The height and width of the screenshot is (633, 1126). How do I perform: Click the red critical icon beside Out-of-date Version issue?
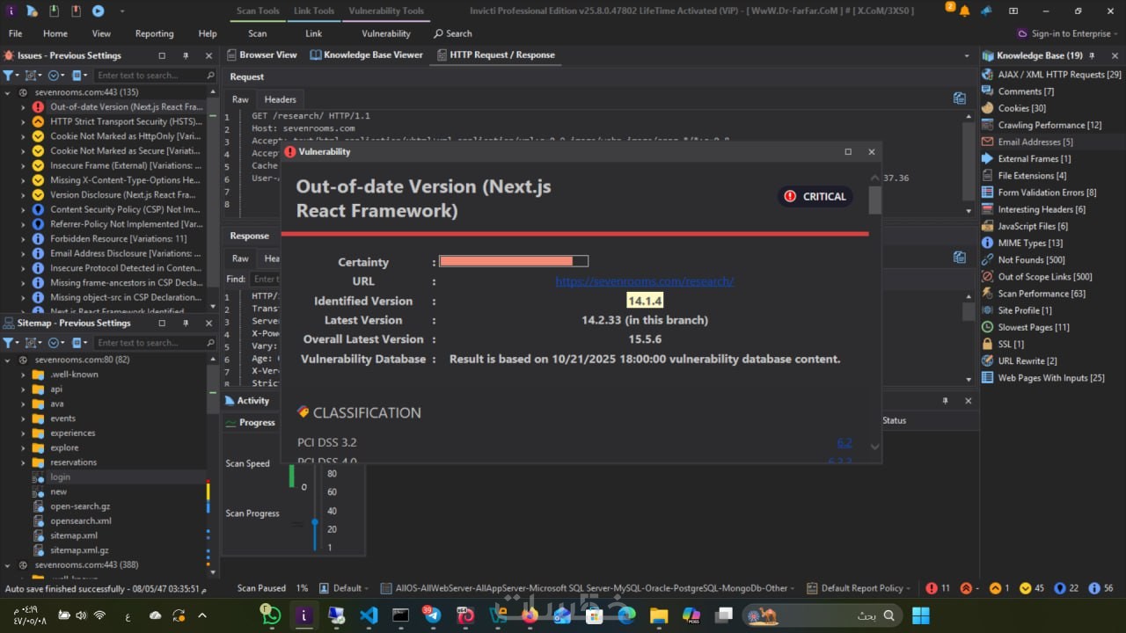tap(38, 107)
